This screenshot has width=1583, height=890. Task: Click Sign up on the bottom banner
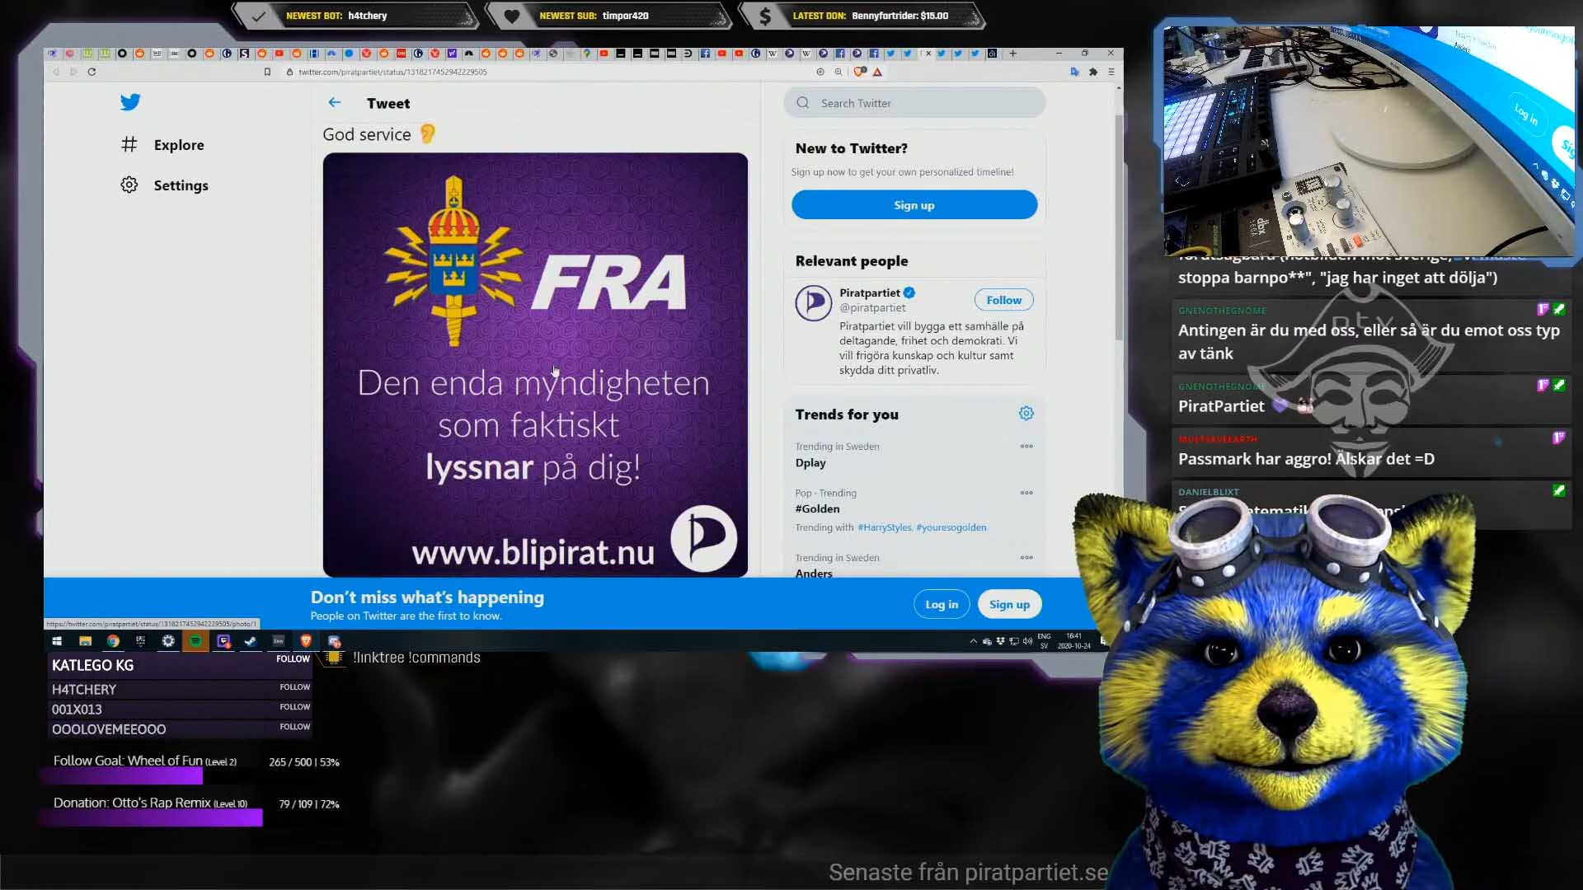(1009, 604)
